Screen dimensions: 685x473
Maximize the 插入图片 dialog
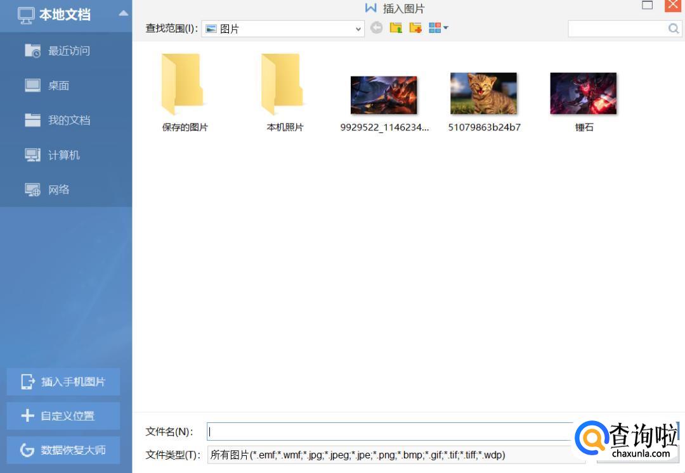647,5
